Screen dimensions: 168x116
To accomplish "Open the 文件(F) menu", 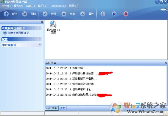I will point(6,6).
